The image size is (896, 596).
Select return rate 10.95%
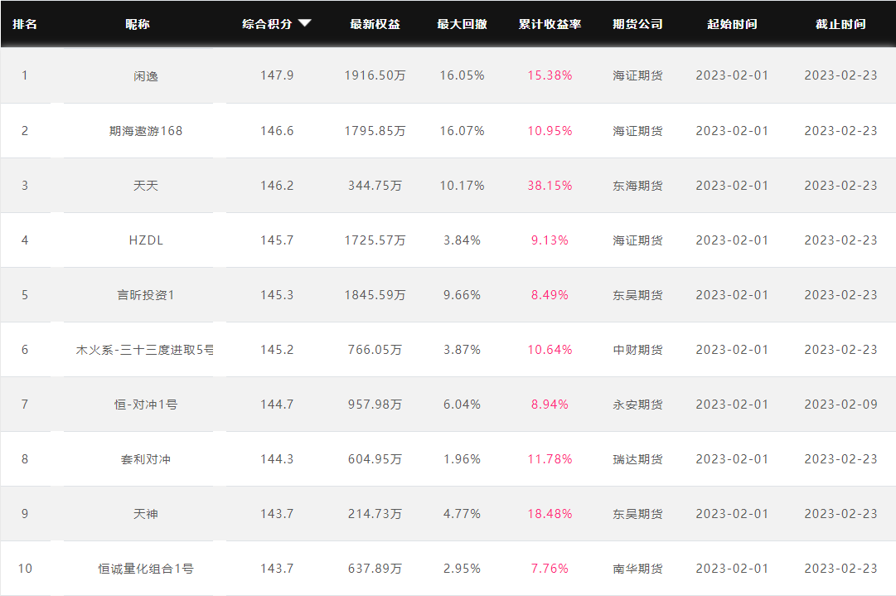coord(550,131)
